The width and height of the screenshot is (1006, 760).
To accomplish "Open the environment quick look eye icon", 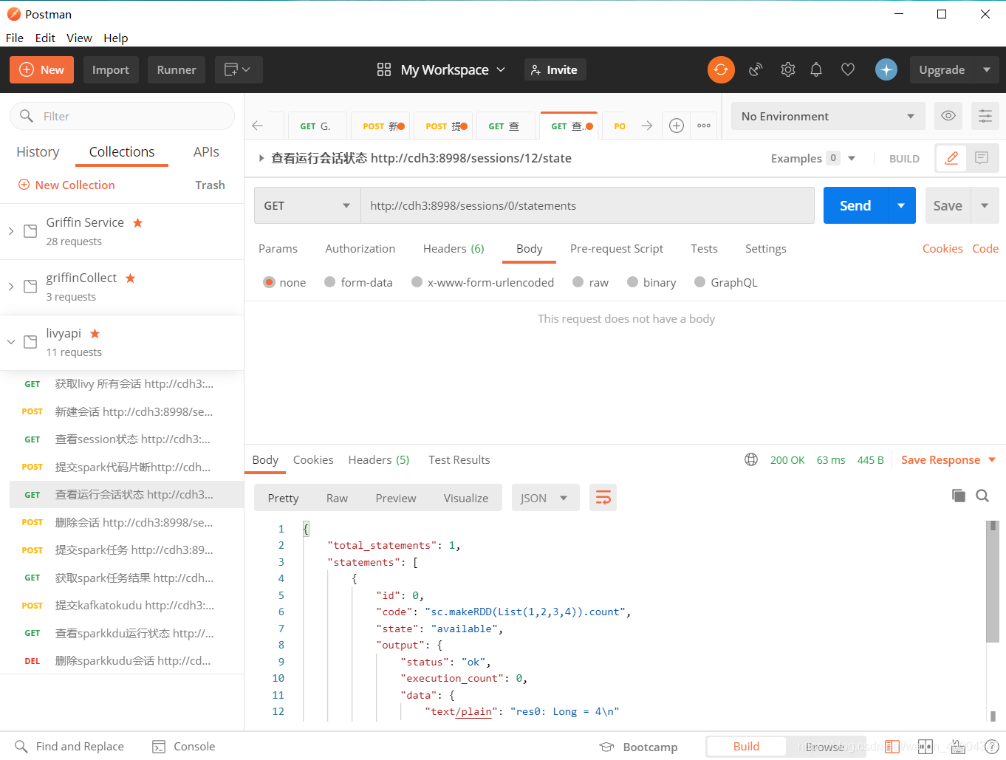I will point(948,116).
